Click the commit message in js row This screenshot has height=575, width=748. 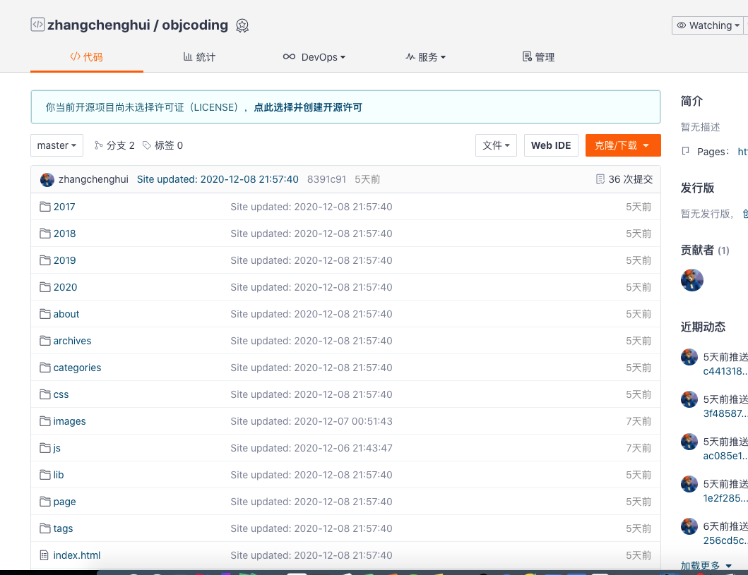[311, 448]
